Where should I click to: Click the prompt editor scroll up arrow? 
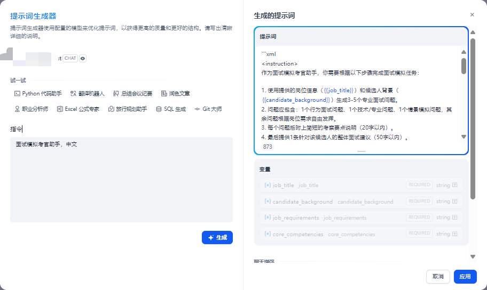coord(464,52)
